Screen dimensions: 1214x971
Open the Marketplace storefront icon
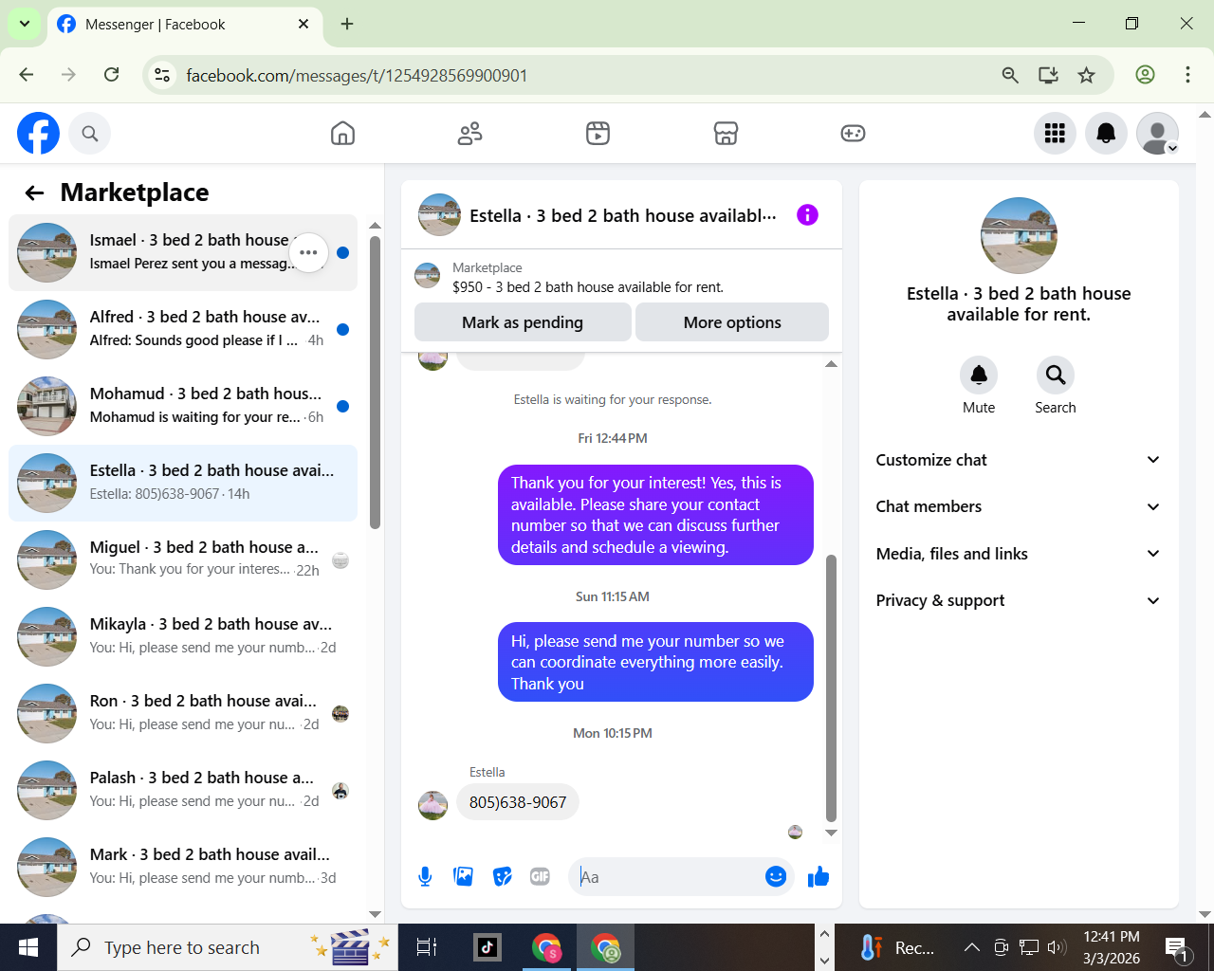coord(726,134)
